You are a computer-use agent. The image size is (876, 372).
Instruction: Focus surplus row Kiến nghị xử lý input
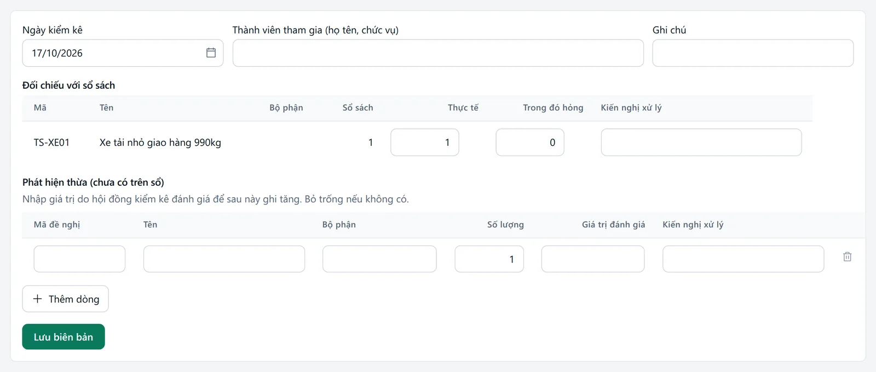coord(743,259)
